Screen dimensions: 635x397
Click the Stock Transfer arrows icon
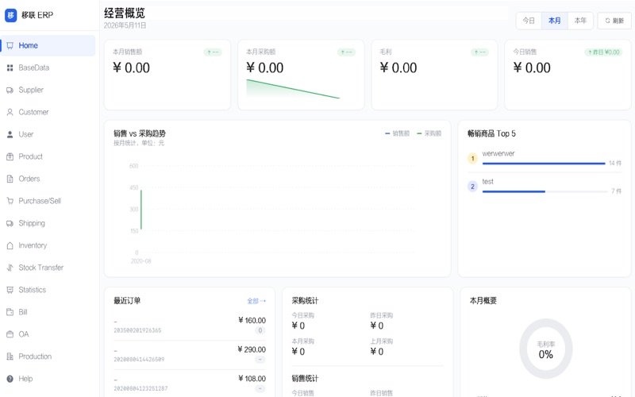[10, 268]
